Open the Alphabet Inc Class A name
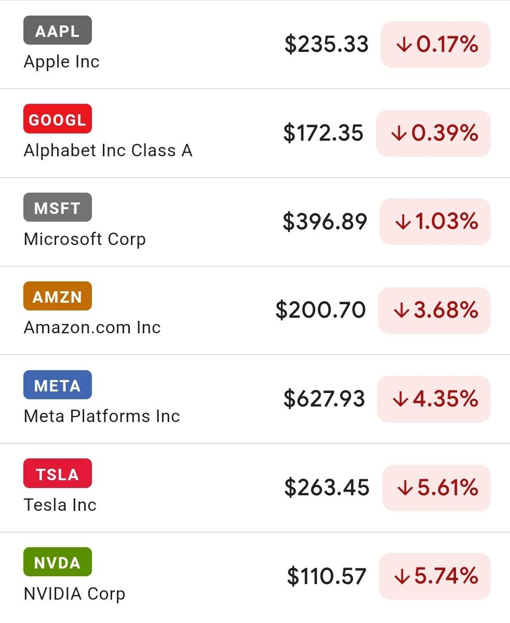 tap(108, 151)
